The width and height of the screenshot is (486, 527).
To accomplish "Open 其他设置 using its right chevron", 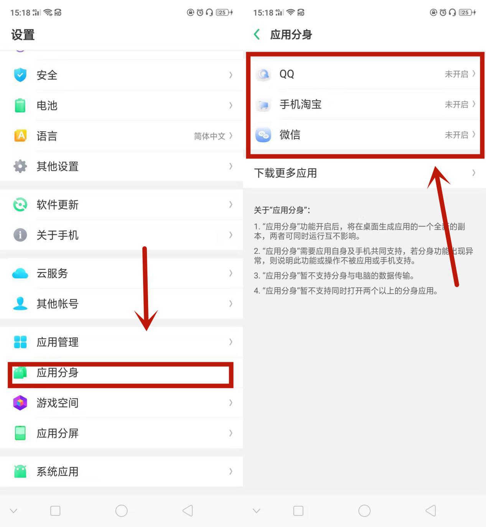I will [231, 167].
